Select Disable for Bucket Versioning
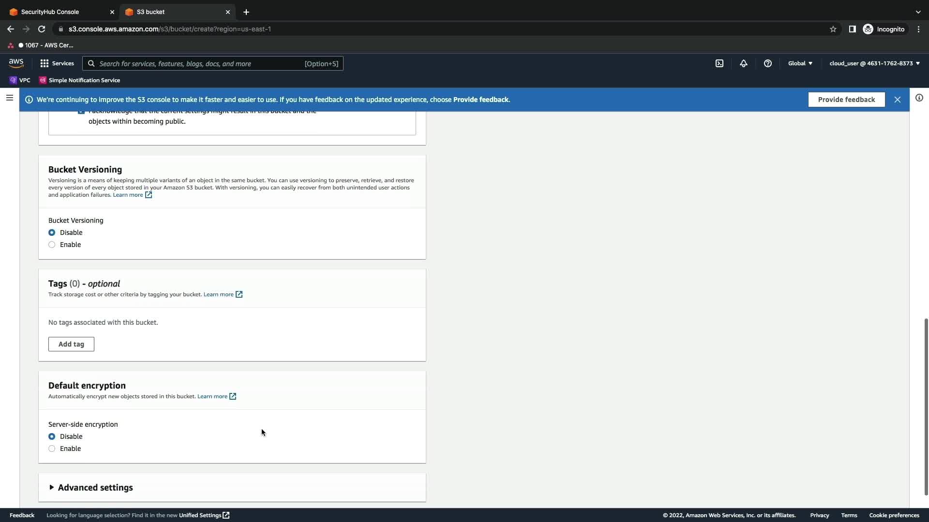 click(x=52, y=232)
